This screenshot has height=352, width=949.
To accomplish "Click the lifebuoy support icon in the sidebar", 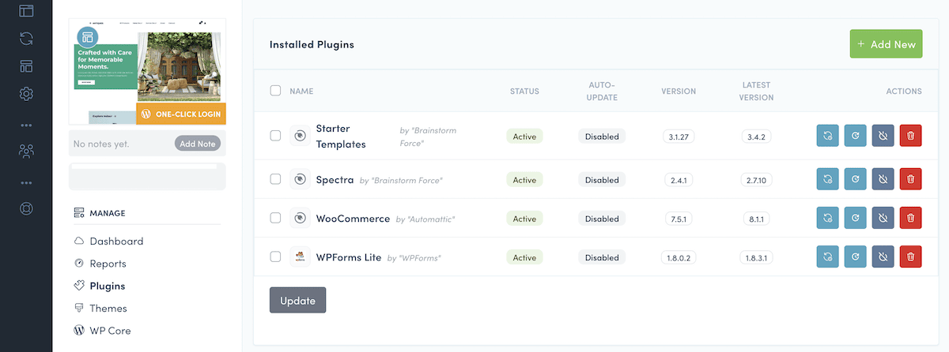I will pyautogui.click(x=26, y=210).
